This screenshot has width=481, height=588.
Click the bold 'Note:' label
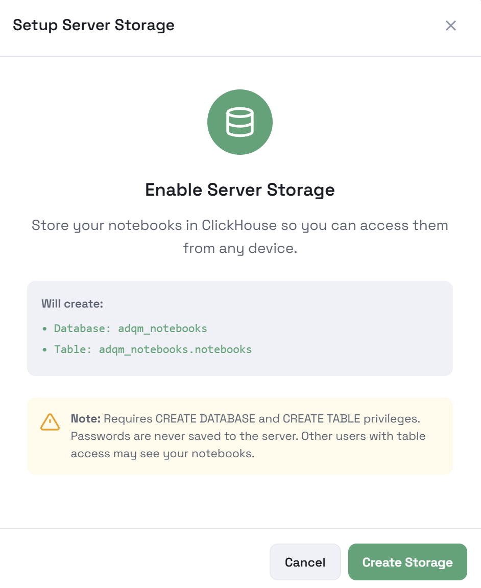(86, 419)
